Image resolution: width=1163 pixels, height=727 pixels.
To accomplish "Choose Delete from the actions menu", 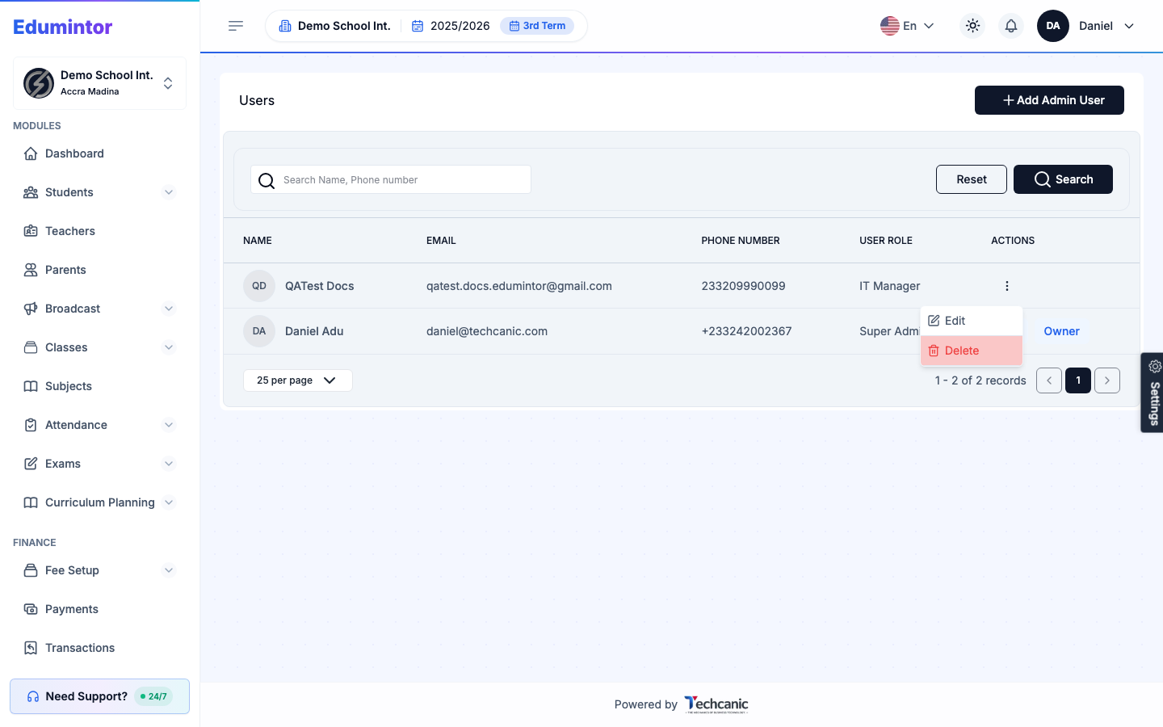I will 972,351.
